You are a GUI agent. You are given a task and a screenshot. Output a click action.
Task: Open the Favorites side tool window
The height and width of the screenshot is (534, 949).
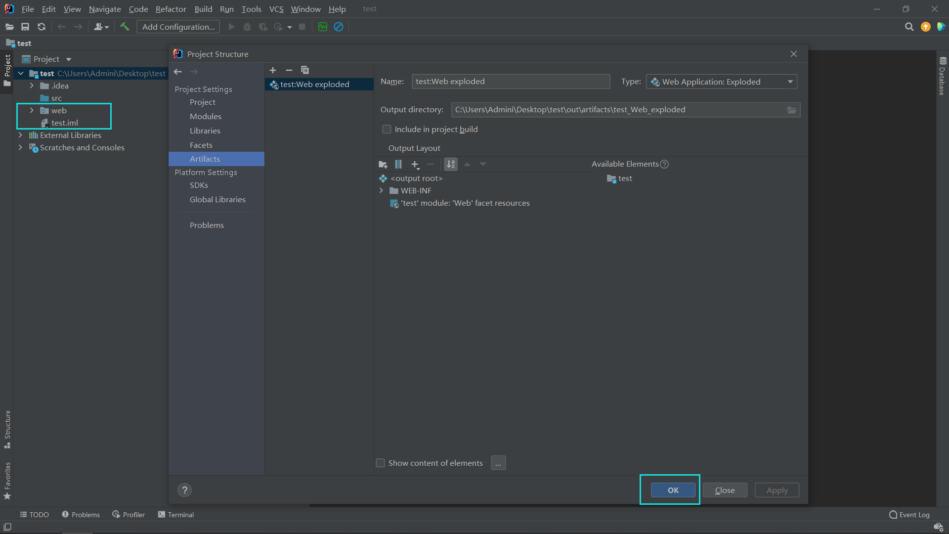coord(7,481)
